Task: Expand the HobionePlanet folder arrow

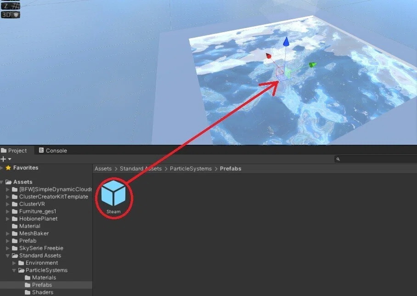Action: [8, 219]
